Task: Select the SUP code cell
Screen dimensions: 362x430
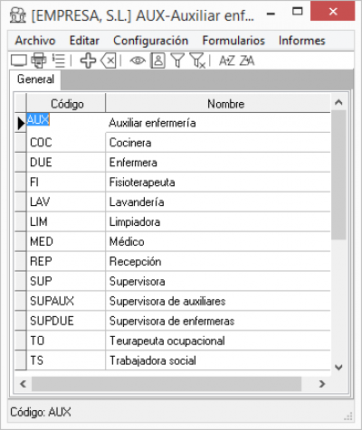Action: (x=66, y=281)
